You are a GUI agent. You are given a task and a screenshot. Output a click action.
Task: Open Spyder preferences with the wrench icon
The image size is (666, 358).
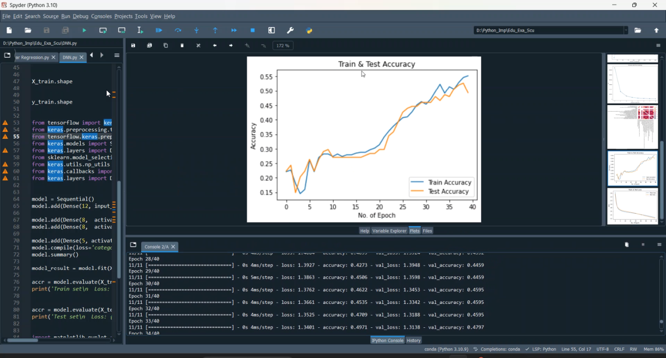point(290,30)
